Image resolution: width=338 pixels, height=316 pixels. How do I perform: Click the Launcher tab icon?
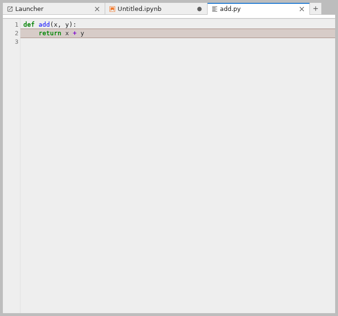(10, 9)
